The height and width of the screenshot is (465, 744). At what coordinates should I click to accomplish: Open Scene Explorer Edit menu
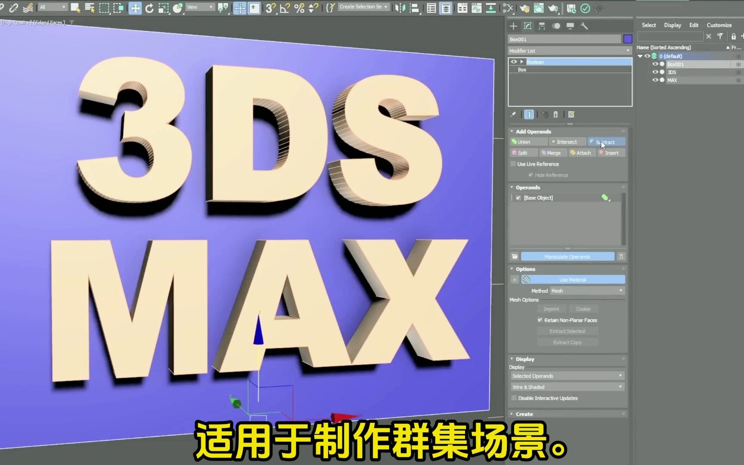(694, 25)
